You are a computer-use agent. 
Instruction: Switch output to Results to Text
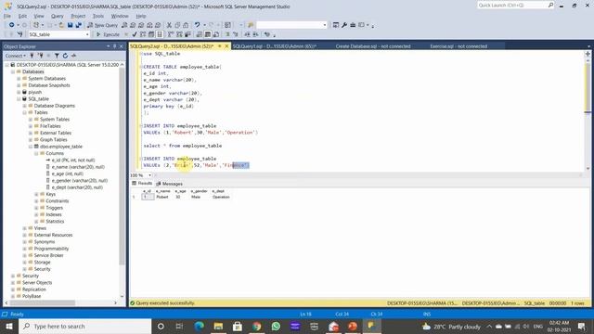200,34
